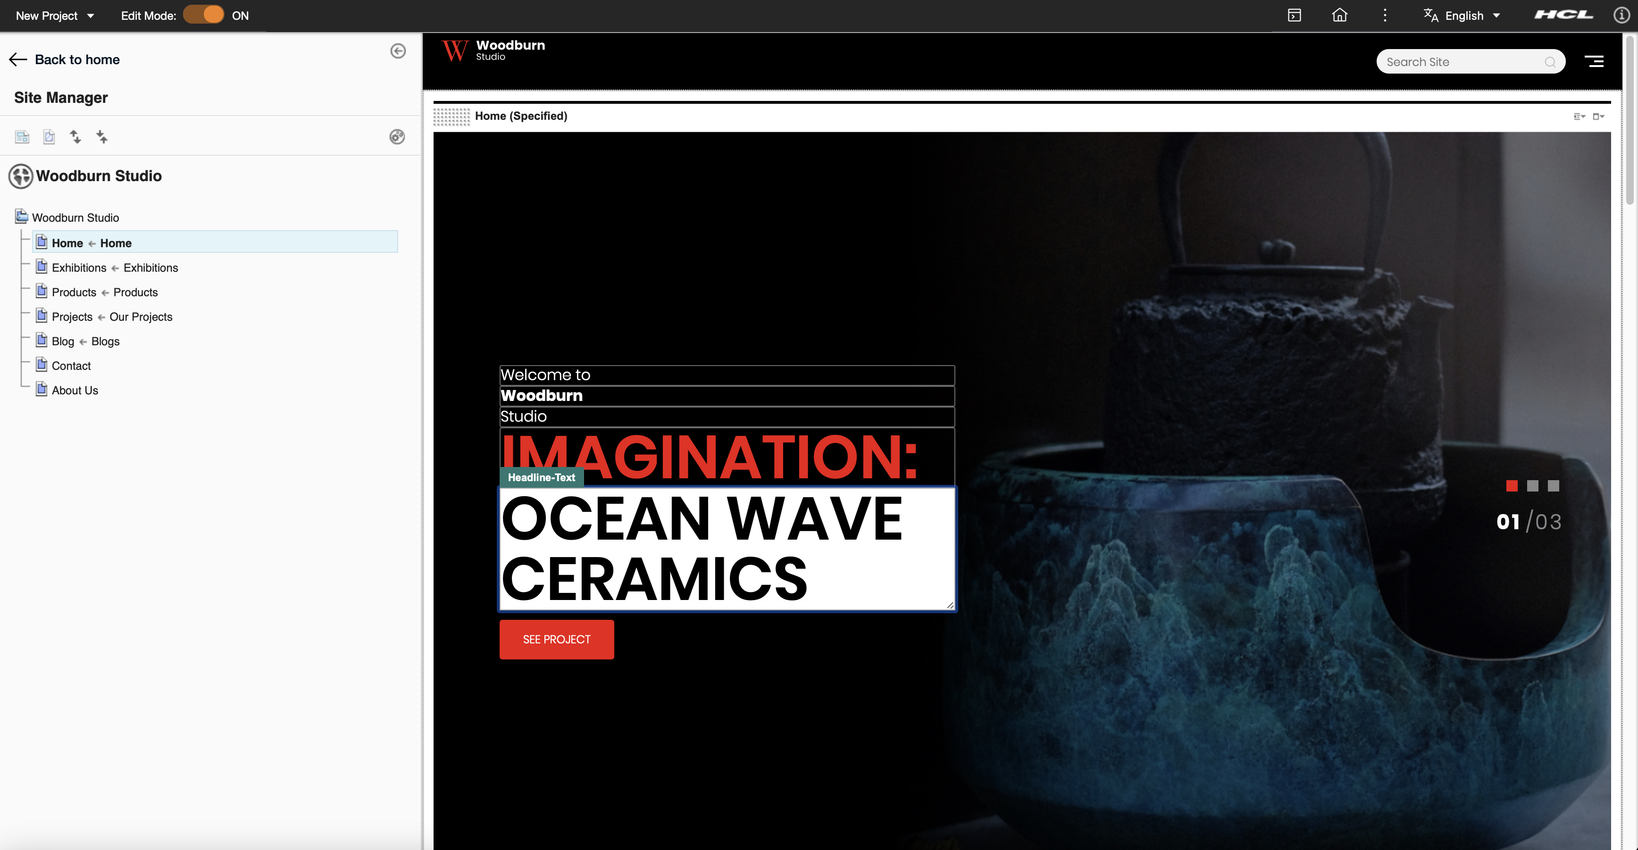Click the home icon in the top black bar

pyautogui.click(x=1339, y=15)
